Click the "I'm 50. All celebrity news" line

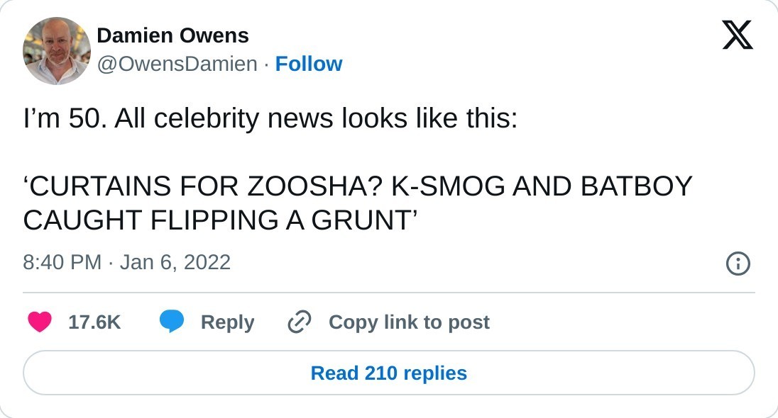(270, 118)
